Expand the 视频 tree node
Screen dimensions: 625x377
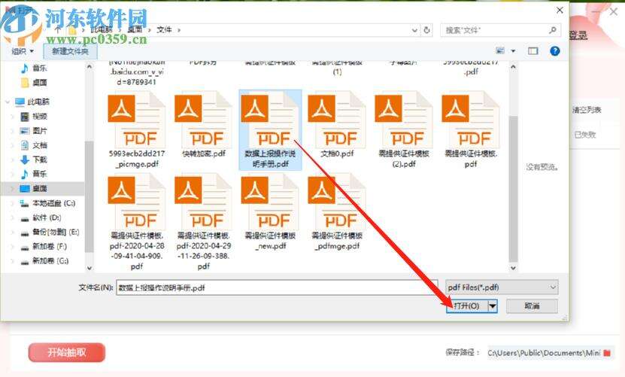[12, 117]
